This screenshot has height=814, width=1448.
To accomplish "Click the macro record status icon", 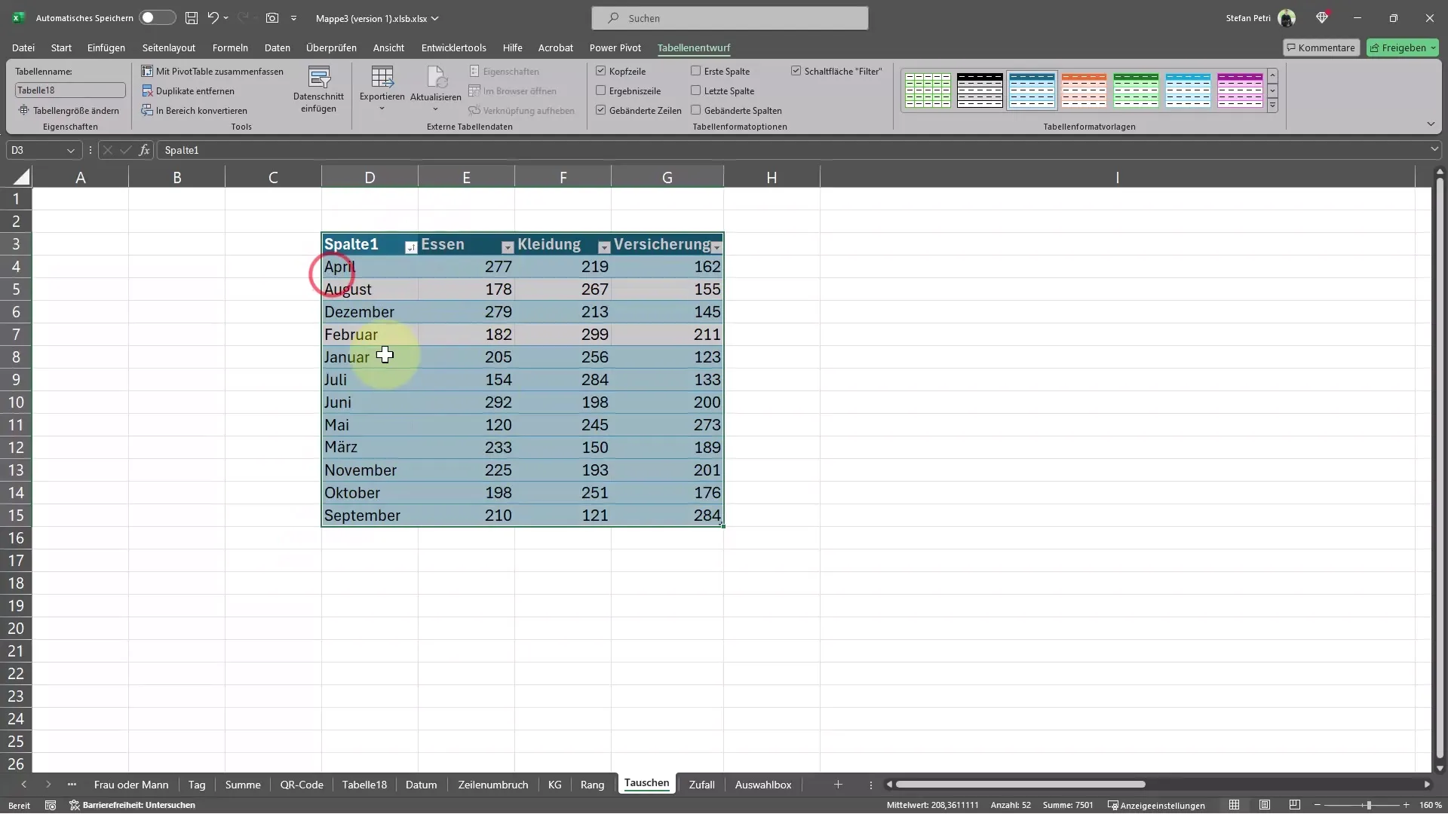I will pos(51,805).
